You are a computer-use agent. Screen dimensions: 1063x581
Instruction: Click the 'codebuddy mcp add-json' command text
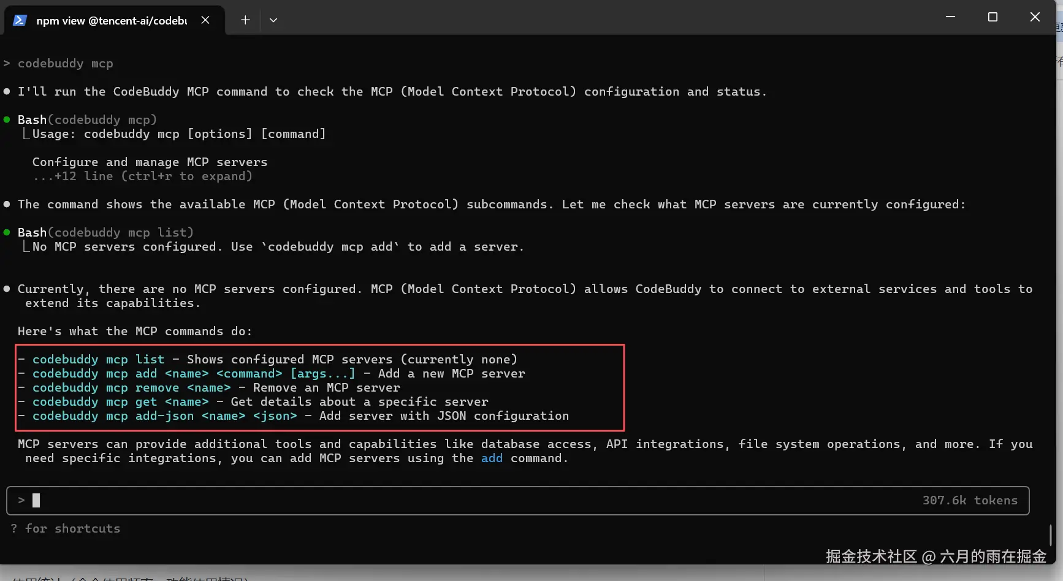click(113, 416)
